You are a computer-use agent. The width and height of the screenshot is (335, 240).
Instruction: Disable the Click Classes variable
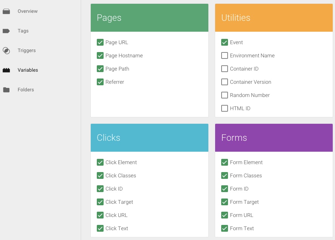click(x=100, y=175)
